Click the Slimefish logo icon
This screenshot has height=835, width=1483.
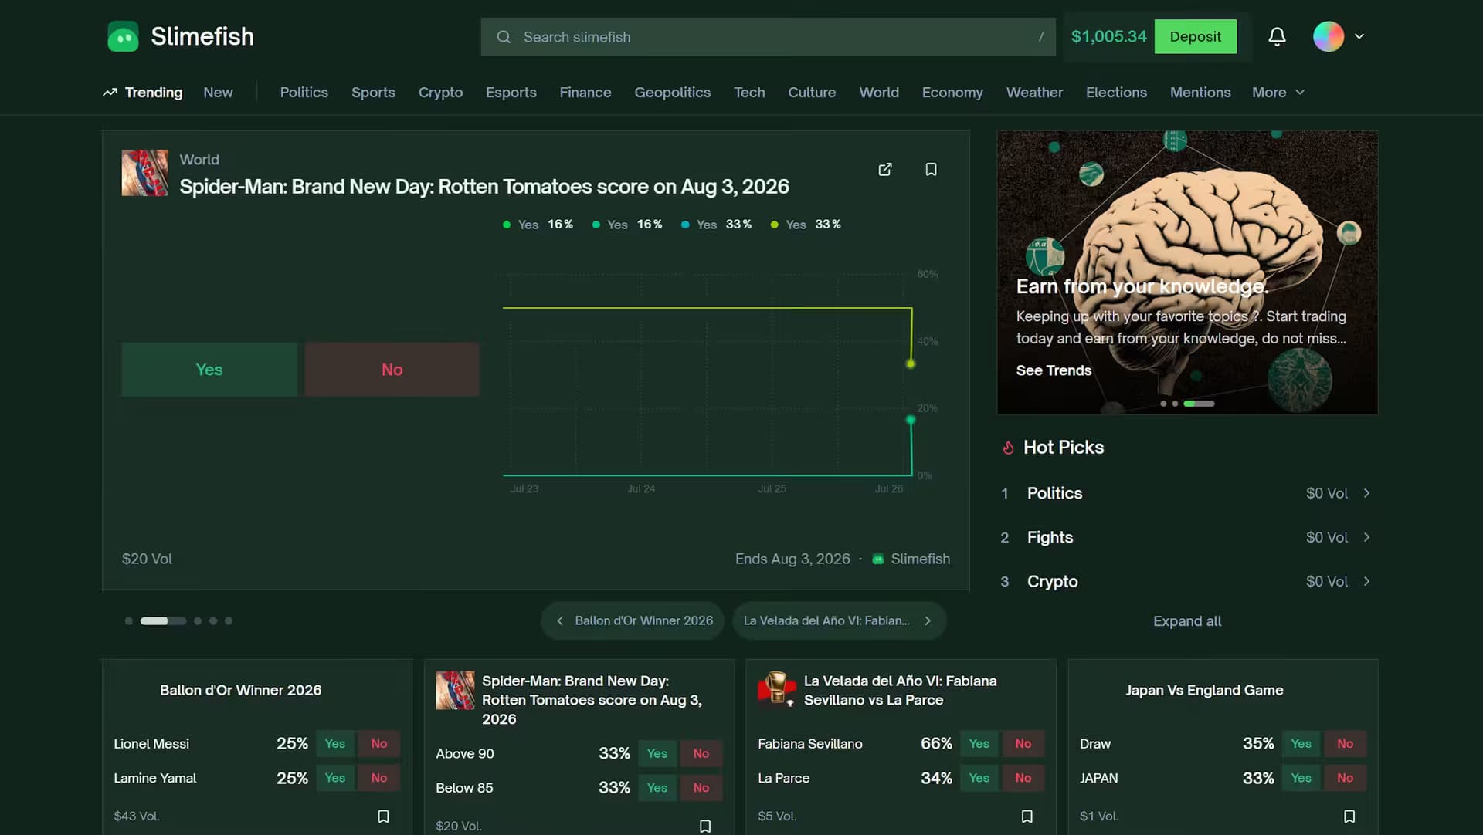click(x=123, y=36)
